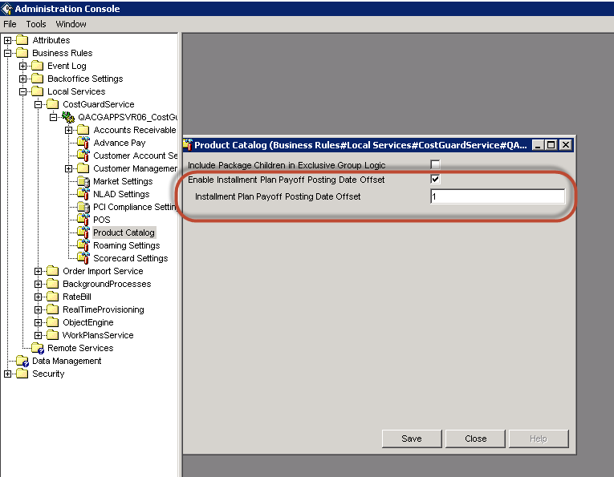614x477 pixels.
Task: Open the Tools menu
Action: coord(36,24)
